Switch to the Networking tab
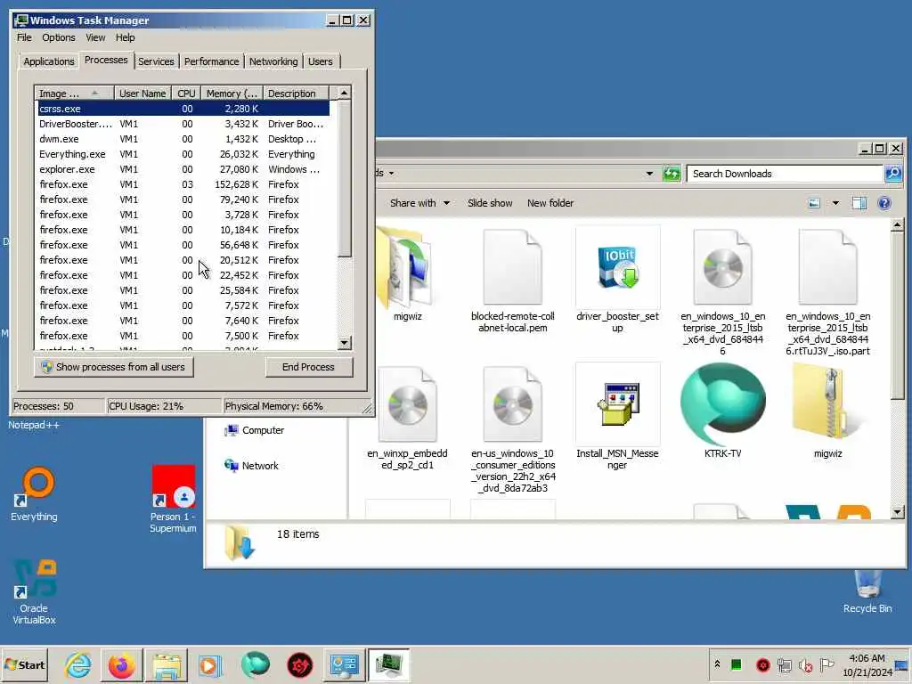This screenshot has width=912, height=684. pos(273,61)
